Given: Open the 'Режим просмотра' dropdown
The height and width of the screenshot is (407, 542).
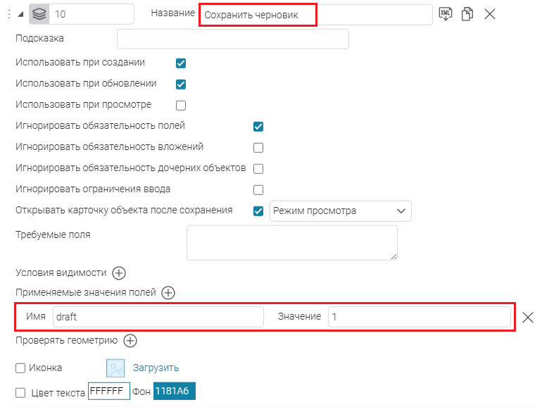Looking at the screenshot, I should coord(340,211).
